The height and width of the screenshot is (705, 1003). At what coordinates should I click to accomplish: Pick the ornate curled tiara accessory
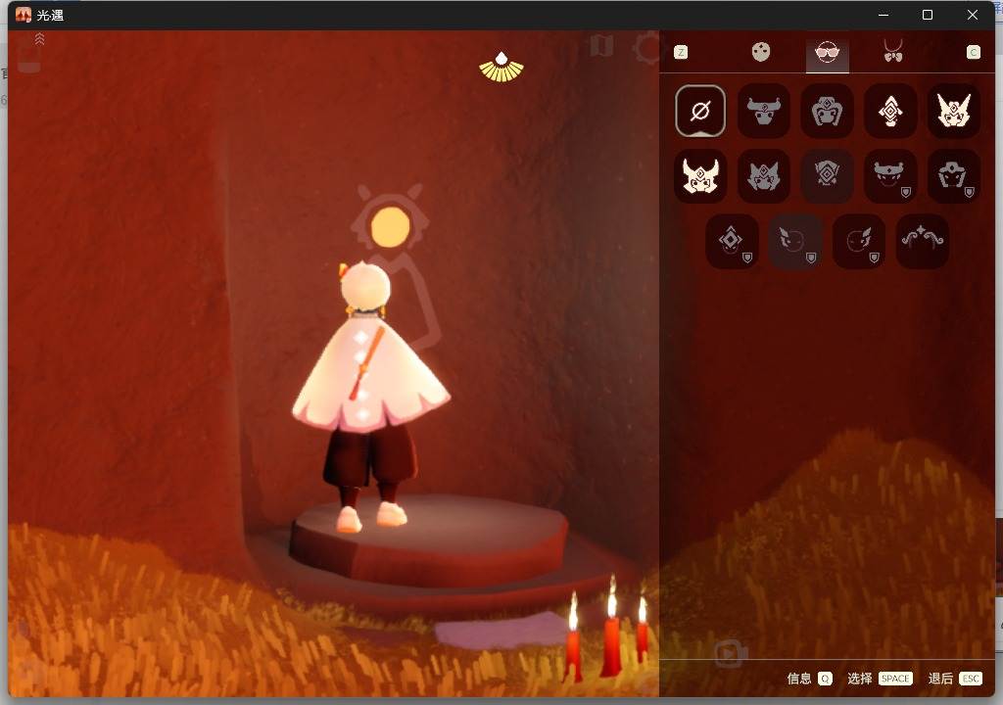[x=922, y=241]
